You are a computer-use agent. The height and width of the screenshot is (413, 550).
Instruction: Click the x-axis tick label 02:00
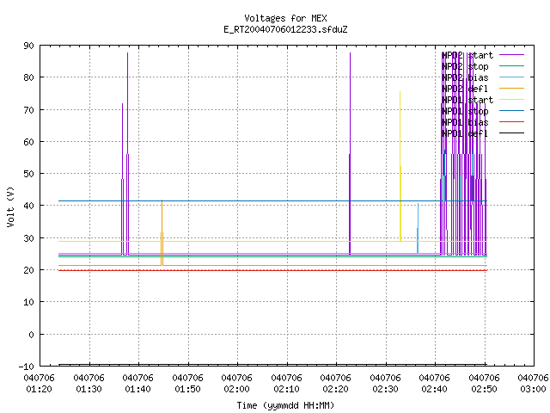(x=237, y=389)
